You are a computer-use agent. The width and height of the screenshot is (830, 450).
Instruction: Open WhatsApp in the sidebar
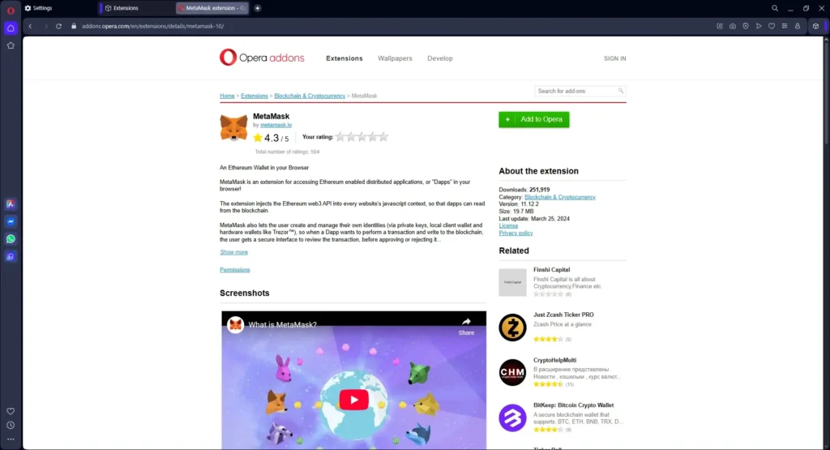pyautogui.click(x=11, y=238)
